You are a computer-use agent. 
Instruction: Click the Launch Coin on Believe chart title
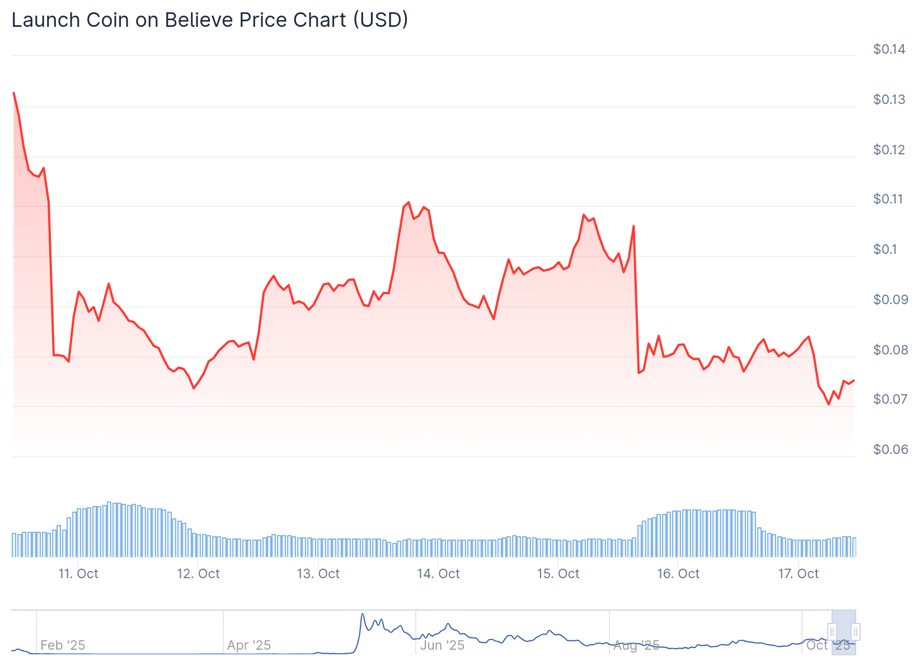click(x=210, y=20)
